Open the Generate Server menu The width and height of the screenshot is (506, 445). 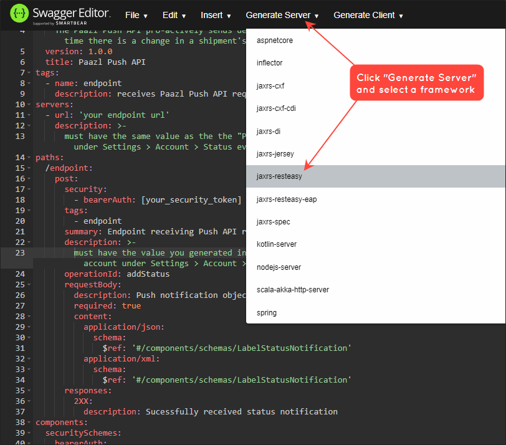282,15
